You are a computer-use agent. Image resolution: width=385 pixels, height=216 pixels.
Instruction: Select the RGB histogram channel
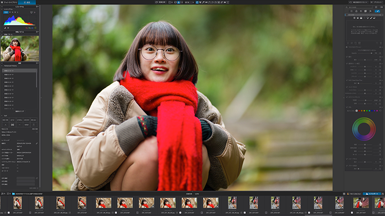coord(6,12)
